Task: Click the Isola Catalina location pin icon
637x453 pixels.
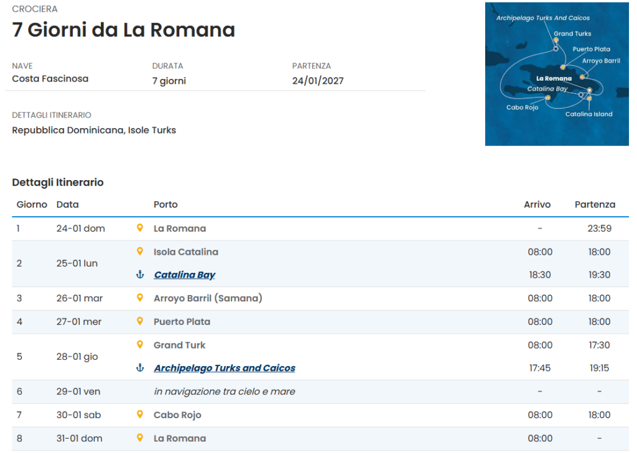Action: [x=140, y=252]
